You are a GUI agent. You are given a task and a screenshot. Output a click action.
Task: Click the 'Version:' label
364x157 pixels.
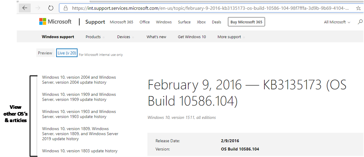tap(163, 149)
